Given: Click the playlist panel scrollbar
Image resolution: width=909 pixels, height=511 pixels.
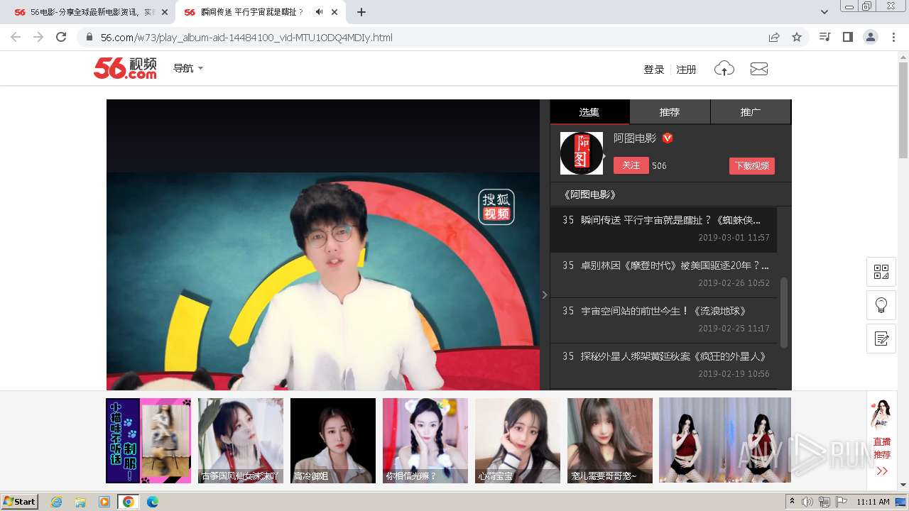Looking at the screenshot, I should click(784, 312).
